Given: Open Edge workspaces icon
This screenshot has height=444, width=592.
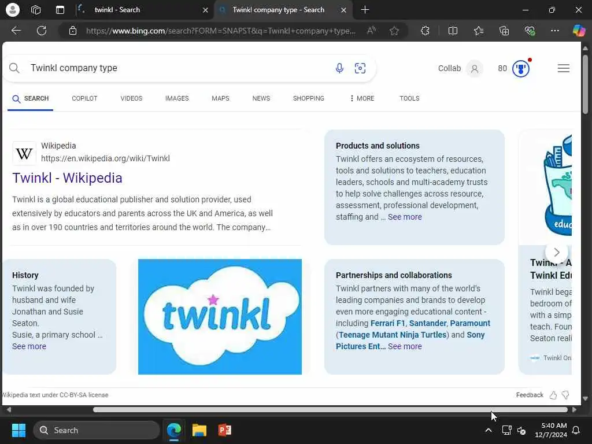Looking at the screenshot, I should point(36,10).
